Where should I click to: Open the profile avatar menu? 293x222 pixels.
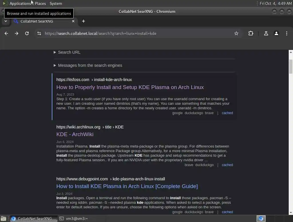coord(276,33)
